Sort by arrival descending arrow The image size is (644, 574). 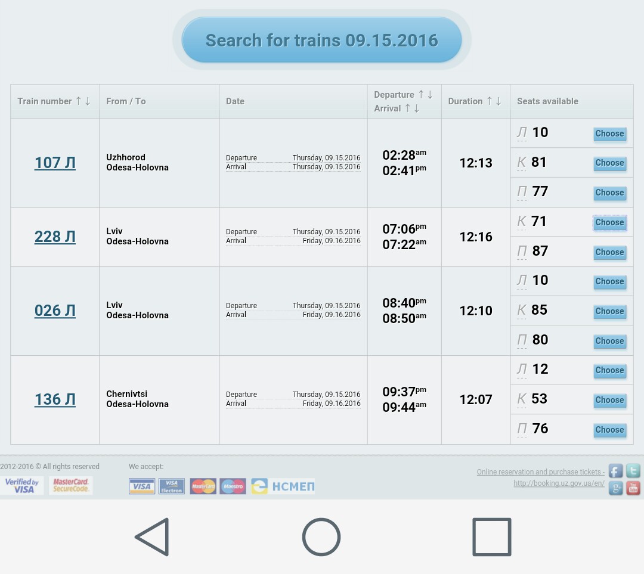click(416, 108)
